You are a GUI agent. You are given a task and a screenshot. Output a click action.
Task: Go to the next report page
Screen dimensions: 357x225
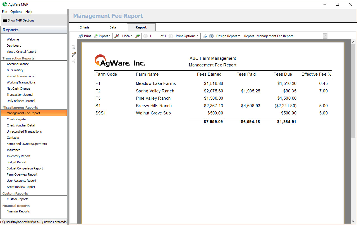[171, 36]
